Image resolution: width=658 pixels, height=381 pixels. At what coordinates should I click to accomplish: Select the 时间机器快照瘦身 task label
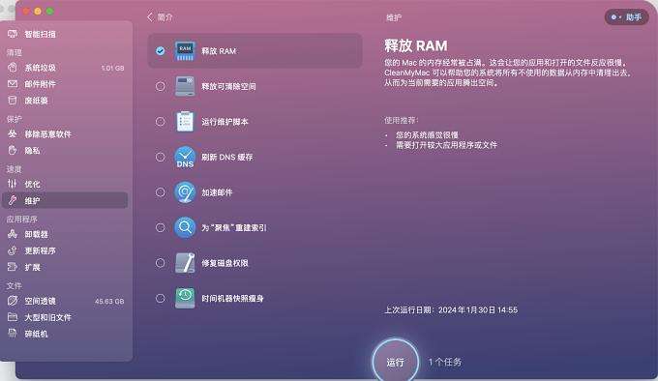232,298
